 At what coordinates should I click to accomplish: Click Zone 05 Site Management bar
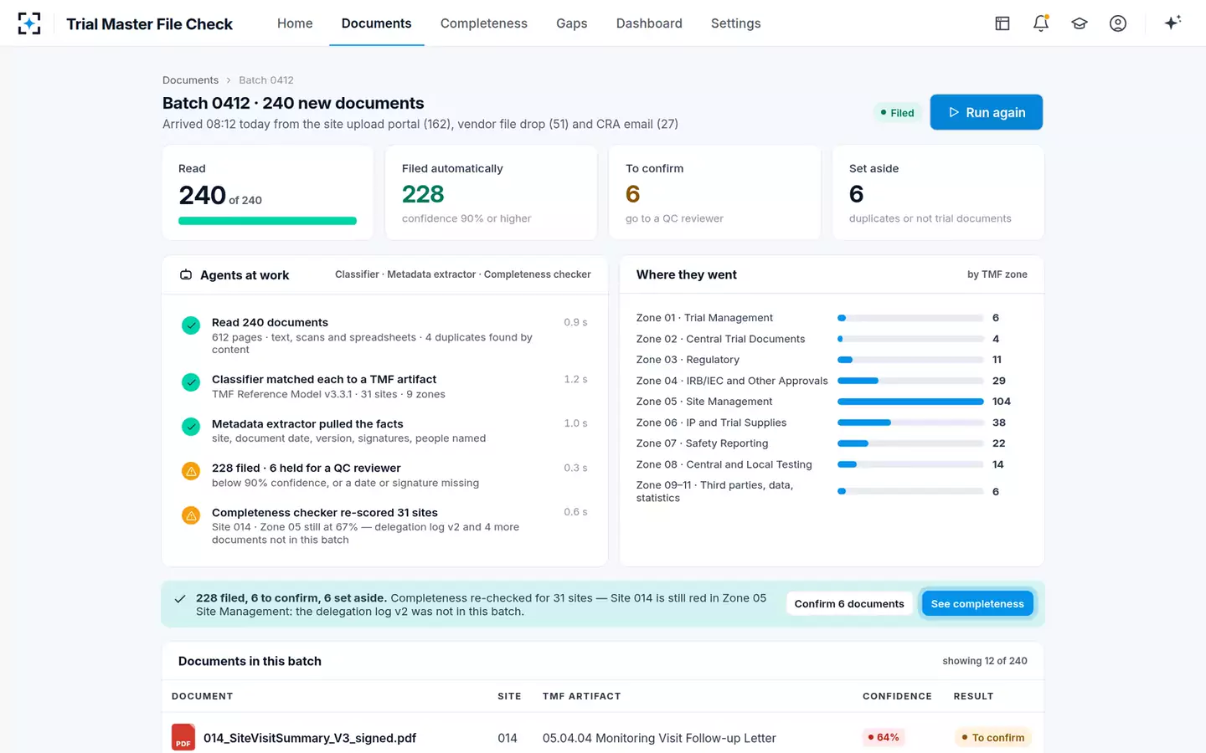click(x=910, y=402)
